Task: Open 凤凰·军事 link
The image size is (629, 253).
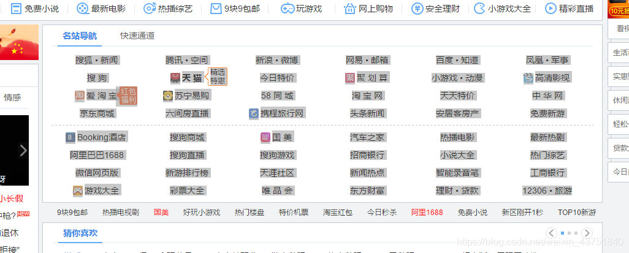Action: [547, 60]
